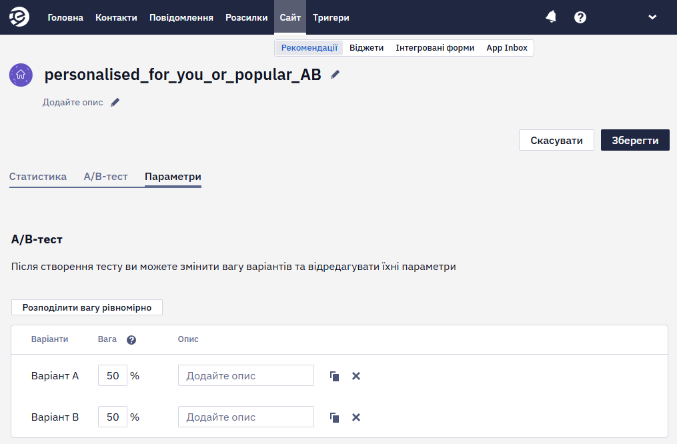Image resolution: width=677 pixels, height=444 pixels.
Task: Click the eSputnik logo icon
Action: click(19, 17)
